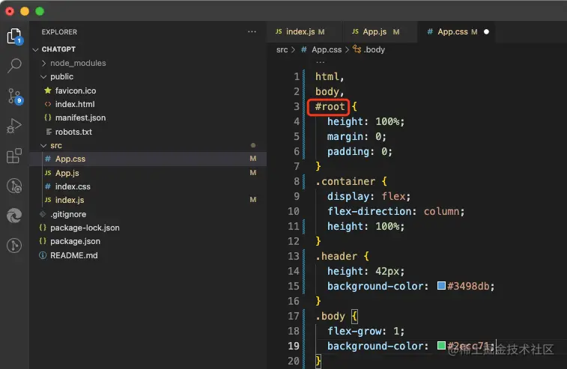The width and height of the screenshot is (567, 369).
Task: Click src in the breadcrumb
Action: point(282,50)
